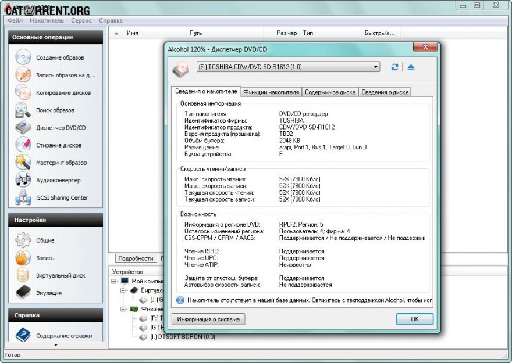This screenshot has width=512, height=363.
Task: Sort the file list by Тип column
Action: pyautogui.click(x=331, y=33)
